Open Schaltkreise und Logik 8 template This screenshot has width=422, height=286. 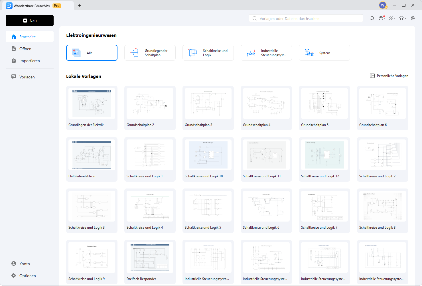tap(383, 211)
